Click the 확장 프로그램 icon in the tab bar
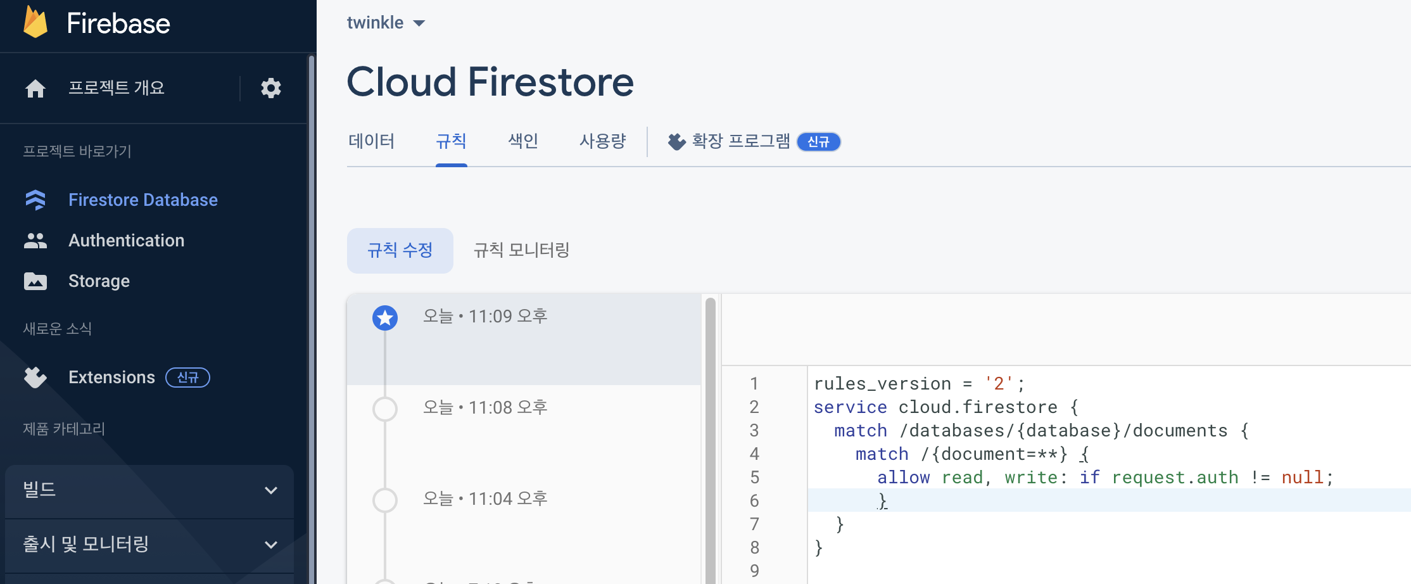Screen dimensions: 1411x584 click(676, 141)
